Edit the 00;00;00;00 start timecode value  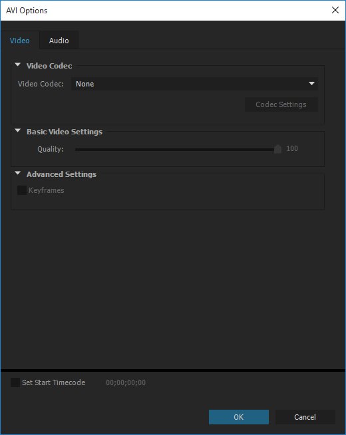click(x=126, y=382)
